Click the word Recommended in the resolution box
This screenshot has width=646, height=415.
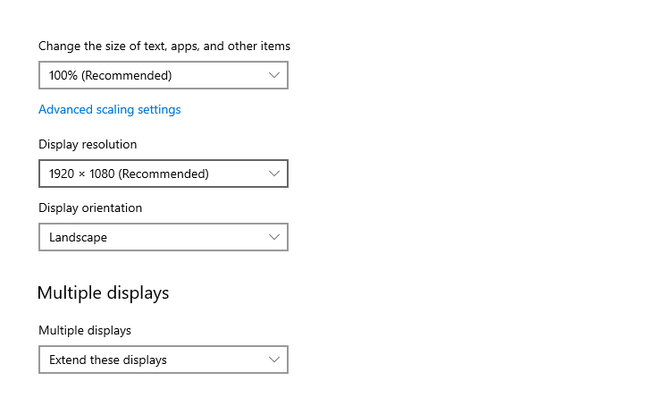pos(164,174)
